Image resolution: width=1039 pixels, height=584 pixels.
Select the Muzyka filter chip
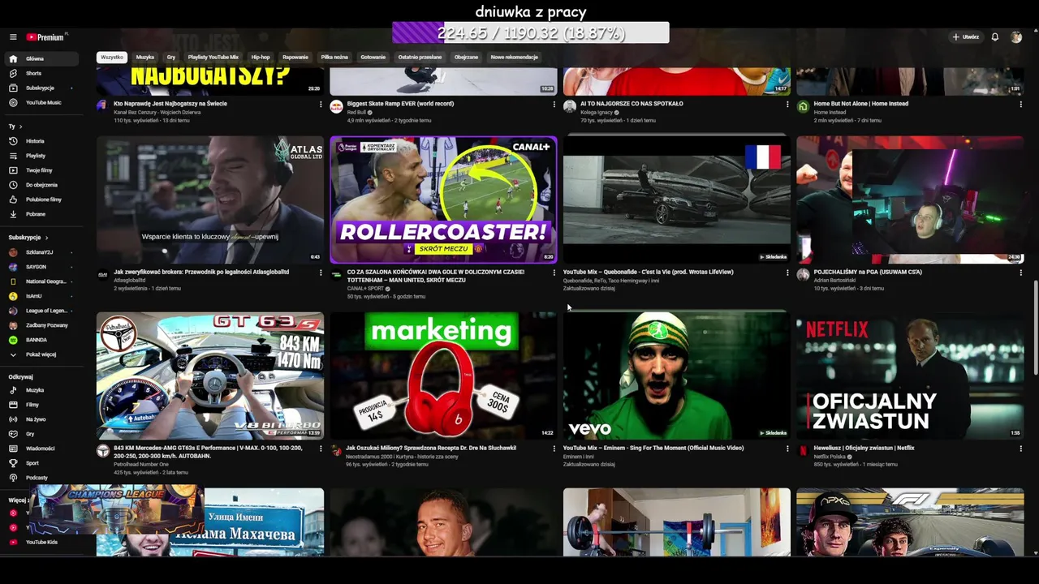[145, 58]
